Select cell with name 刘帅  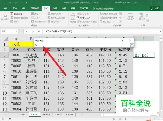(31, 60)
